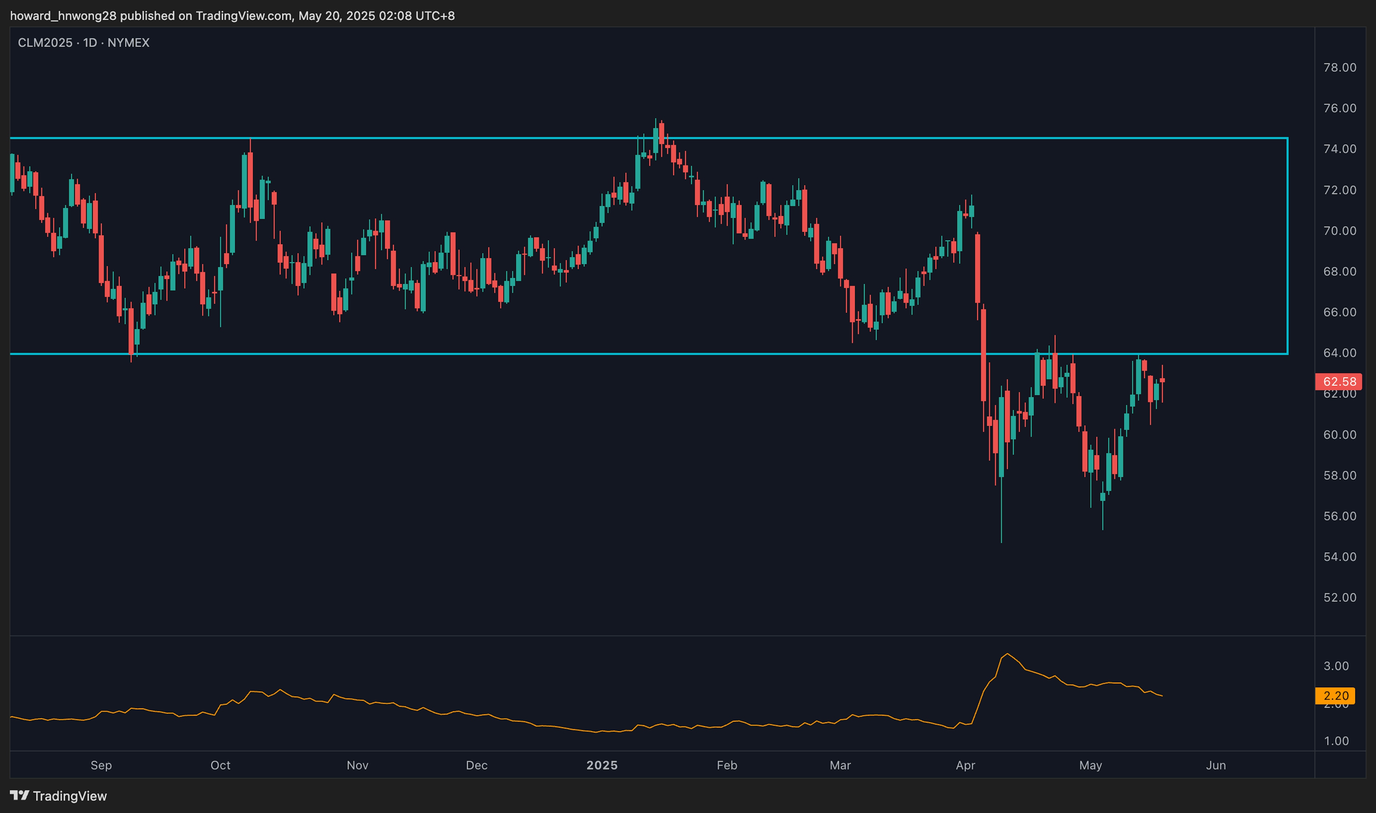The width and height of the screenshot is (1376, 813).
Task: Select the cyan rectangle's top border line
Action: [649, 138]
